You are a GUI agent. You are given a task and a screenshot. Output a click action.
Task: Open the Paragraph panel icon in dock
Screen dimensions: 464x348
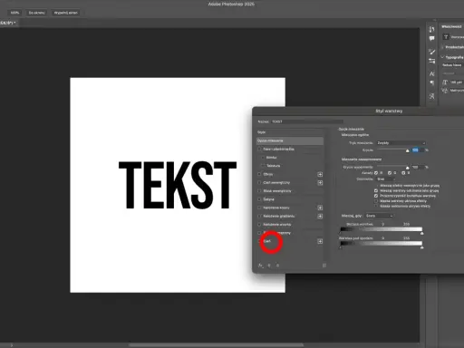pyautogui.click(x=431, y=82)
